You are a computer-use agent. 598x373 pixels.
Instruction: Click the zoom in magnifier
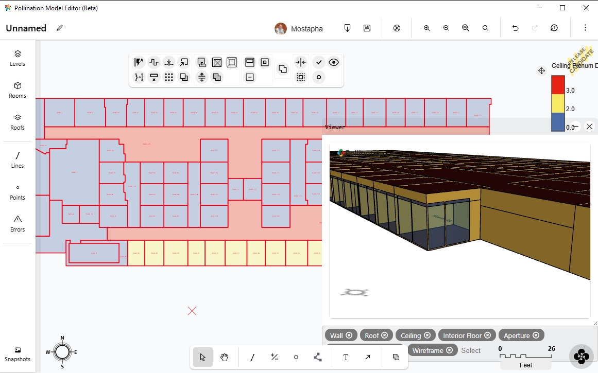[x=426, y=28]
